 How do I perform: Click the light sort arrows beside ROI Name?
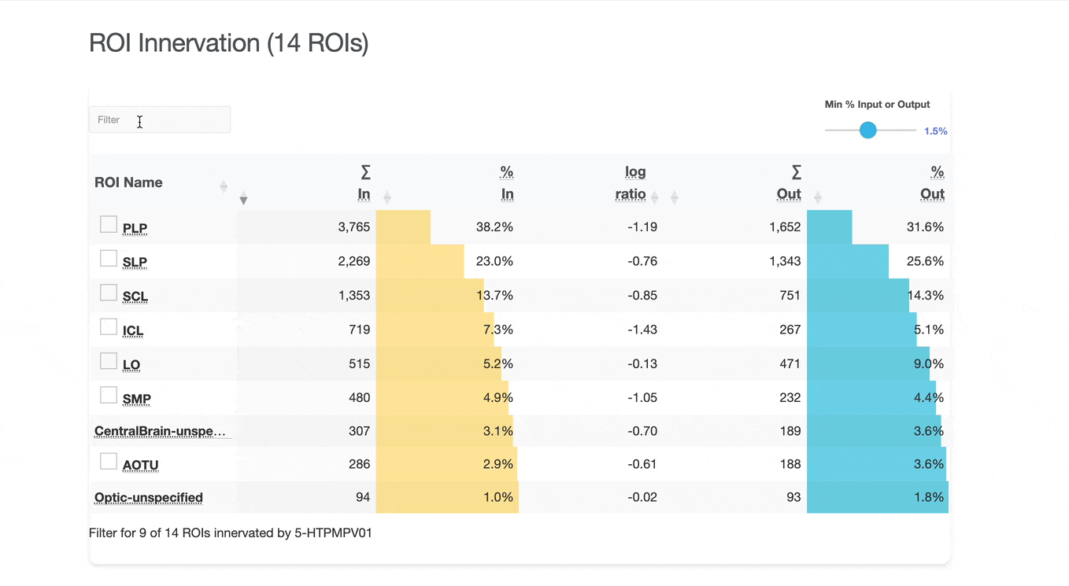224,186
